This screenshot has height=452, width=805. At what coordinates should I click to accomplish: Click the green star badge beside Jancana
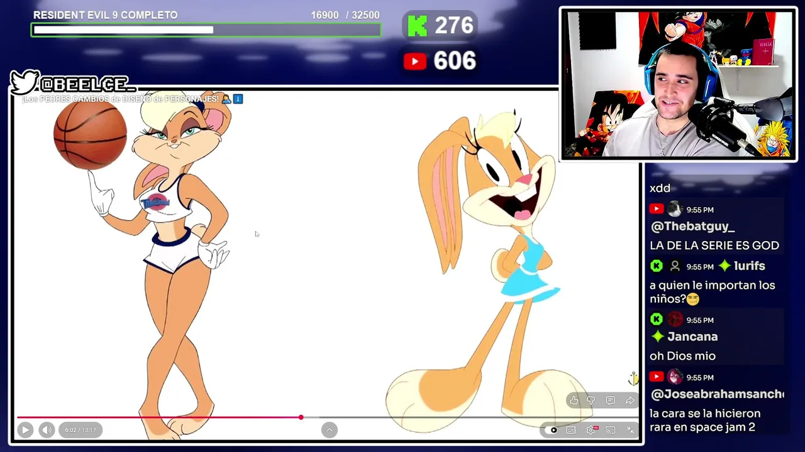pyautogui.click(x=657, y=336)
